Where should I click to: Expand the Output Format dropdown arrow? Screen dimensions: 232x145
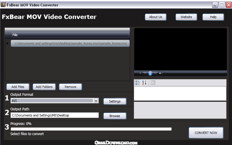(96, 101)
